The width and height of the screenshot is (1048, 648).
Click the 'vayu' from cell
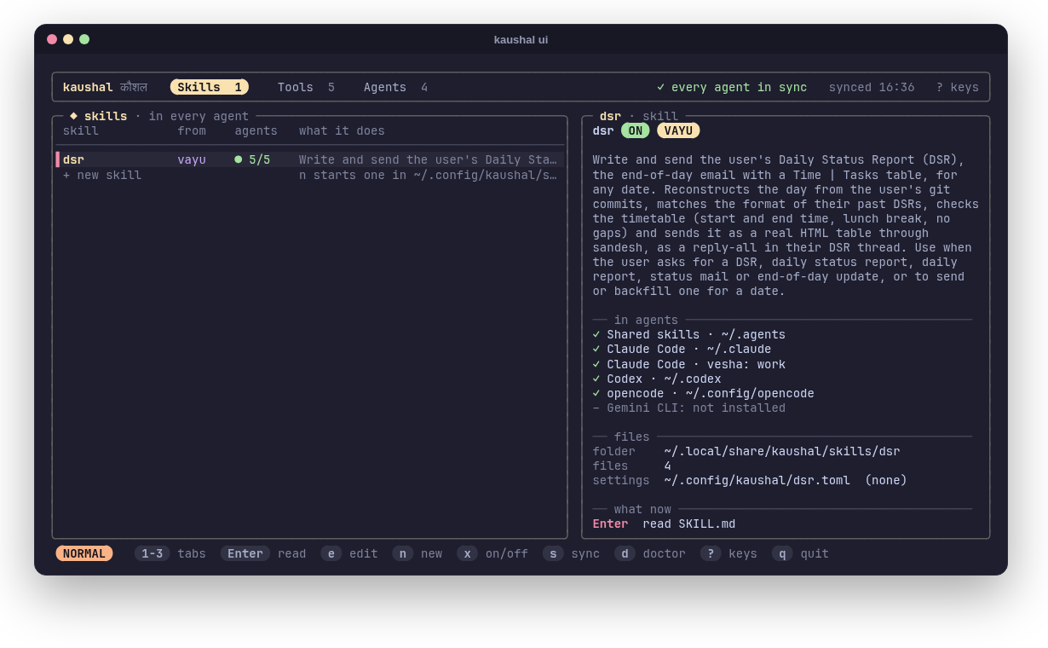(x=192, y=159)
